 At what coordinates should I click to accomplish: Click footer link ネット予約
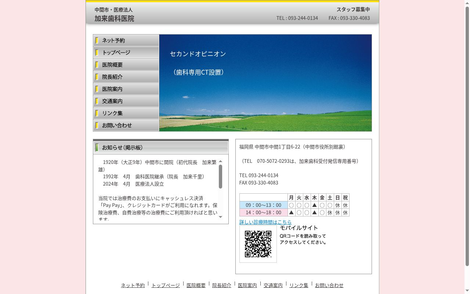[133, 285]
